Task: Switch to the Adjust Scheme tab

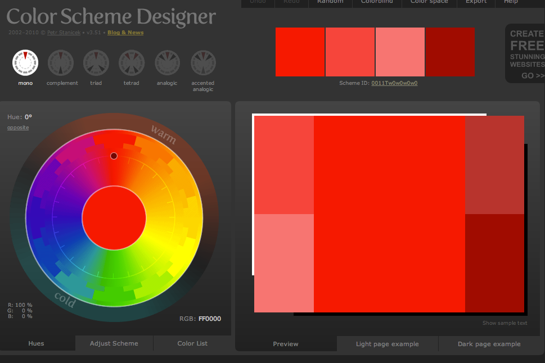Action: 114,343
